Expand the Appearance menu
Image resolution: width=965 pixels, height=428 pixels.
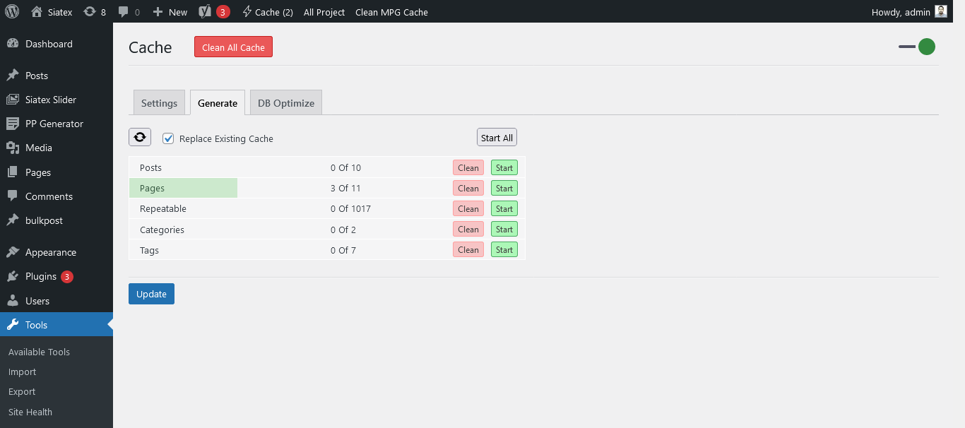coord(52,251)
